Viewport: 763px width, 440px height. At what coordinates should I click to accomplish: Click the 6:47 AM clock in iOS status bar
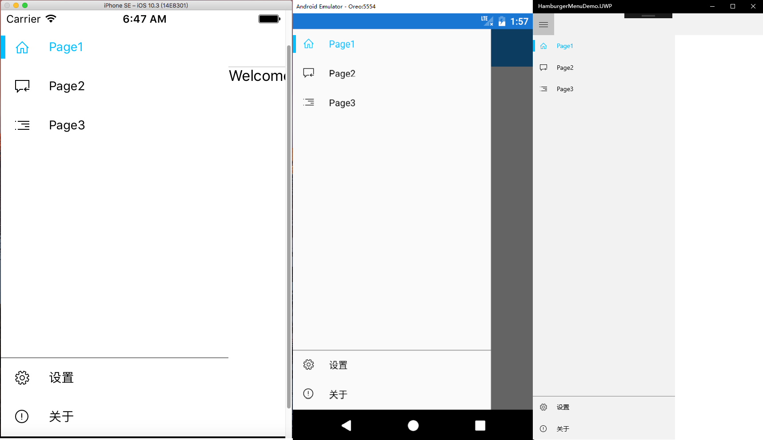(144, 19)
